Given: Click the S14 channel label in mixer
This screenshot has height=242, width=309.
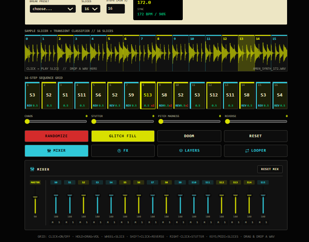Looking at the screenshot, I should click(249, 182).
